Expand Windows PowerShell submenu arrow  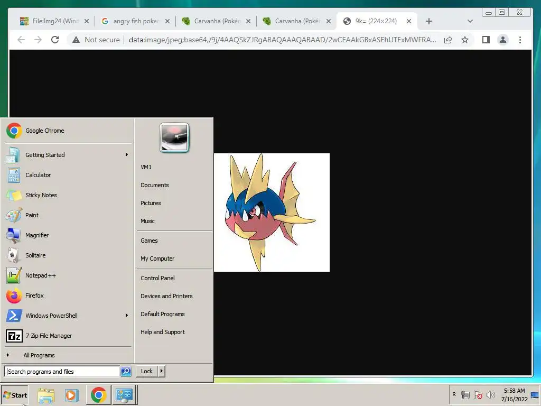pyautogui.click(x=127, y=315)
